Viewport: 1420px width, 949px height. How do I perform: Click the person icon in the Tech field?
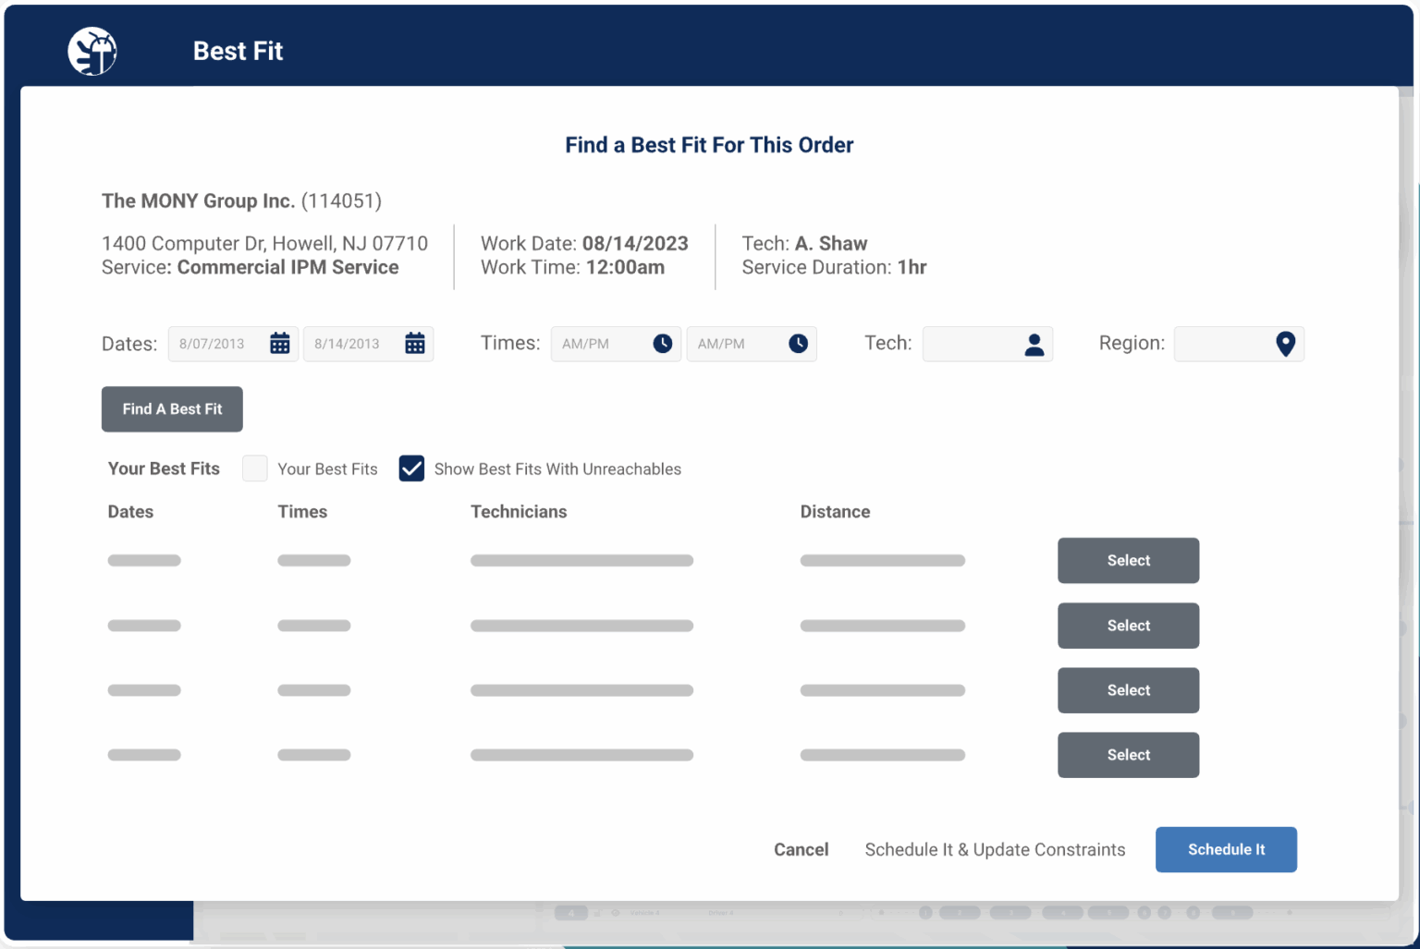[1034, 343]
